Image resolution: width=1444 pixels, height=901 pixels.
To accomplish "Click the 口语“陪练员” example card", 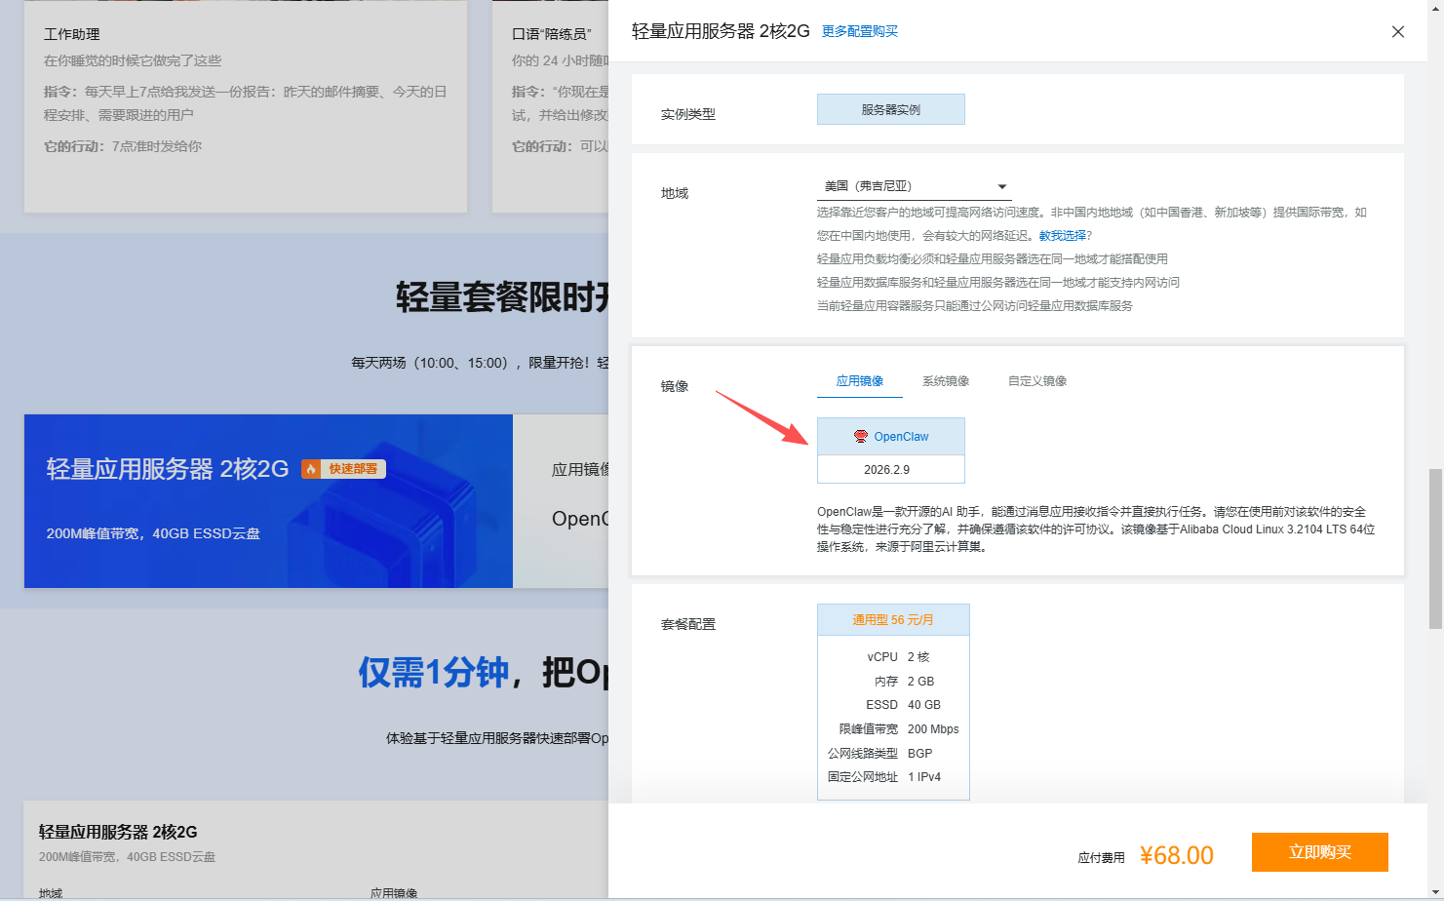I will [x=551, y=105].
